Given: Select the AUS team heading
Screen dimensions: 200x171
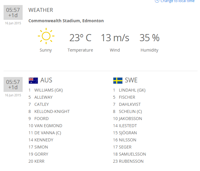Looking at the screenshot, I should point(46,80).
